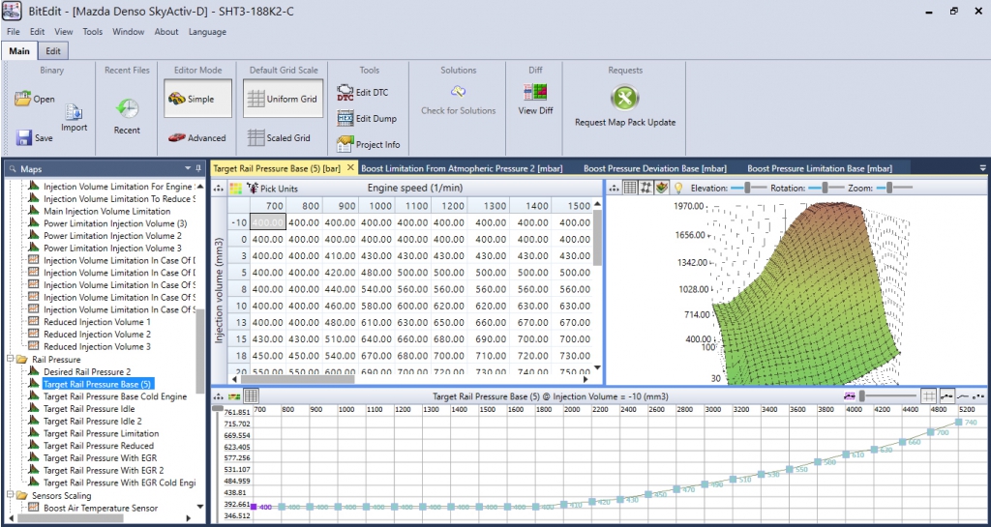Switch to the Edit ribbon tab
Viewport: 991px width, 527px height.
[53, 51]
